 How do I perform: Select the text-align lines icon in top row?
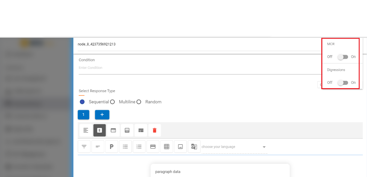(86, 130)
